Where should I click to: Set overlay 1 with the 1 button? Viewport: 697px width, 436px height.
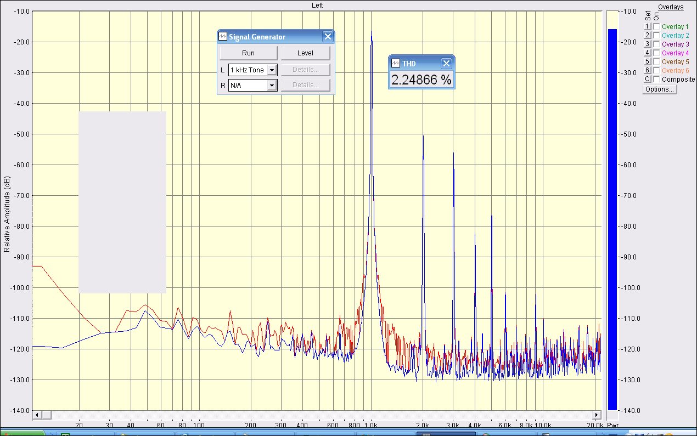click(x=648, y=26)
